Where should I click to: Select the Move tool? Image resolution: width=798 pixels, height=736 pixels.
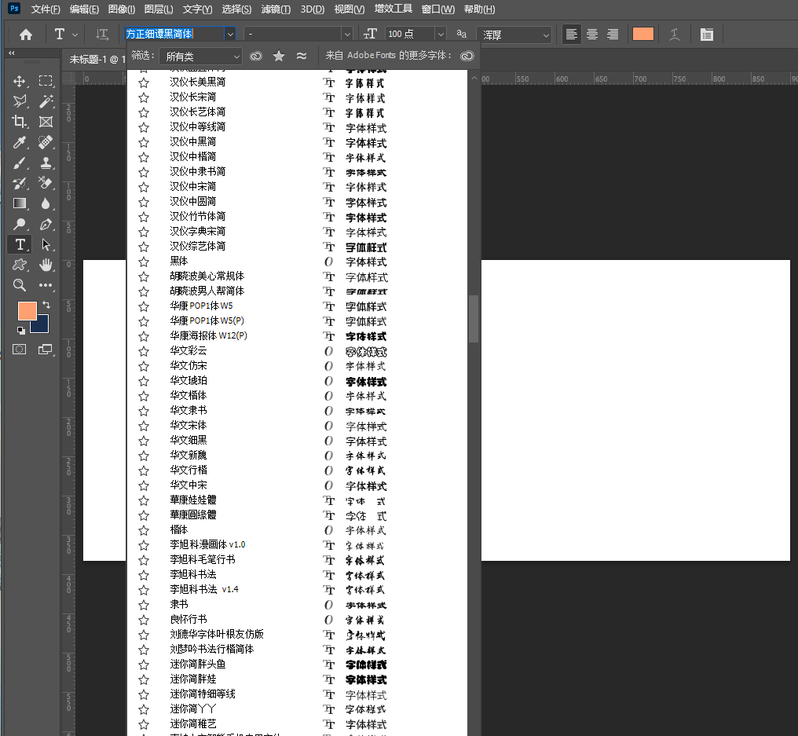[20, 81]
